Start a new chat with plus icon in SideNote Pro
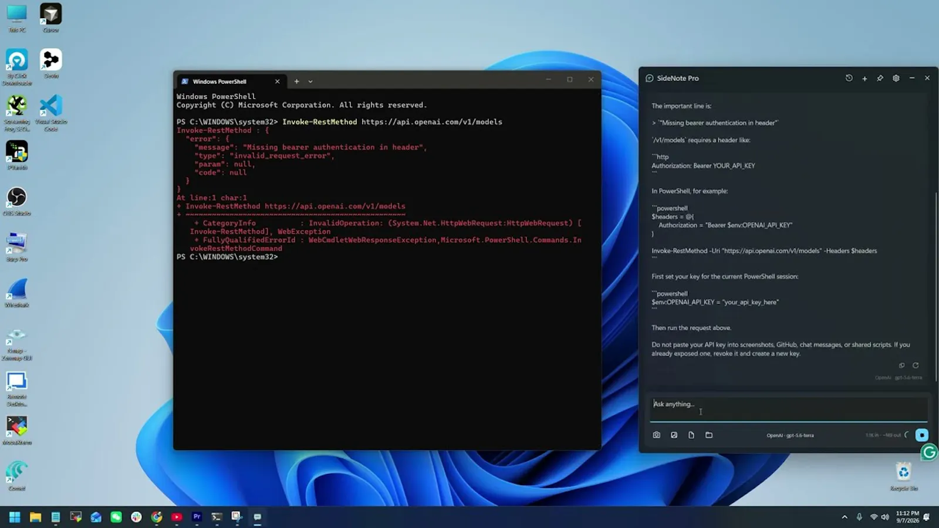Viewport: 939px width, 528px height. click(x=864, y=78)
